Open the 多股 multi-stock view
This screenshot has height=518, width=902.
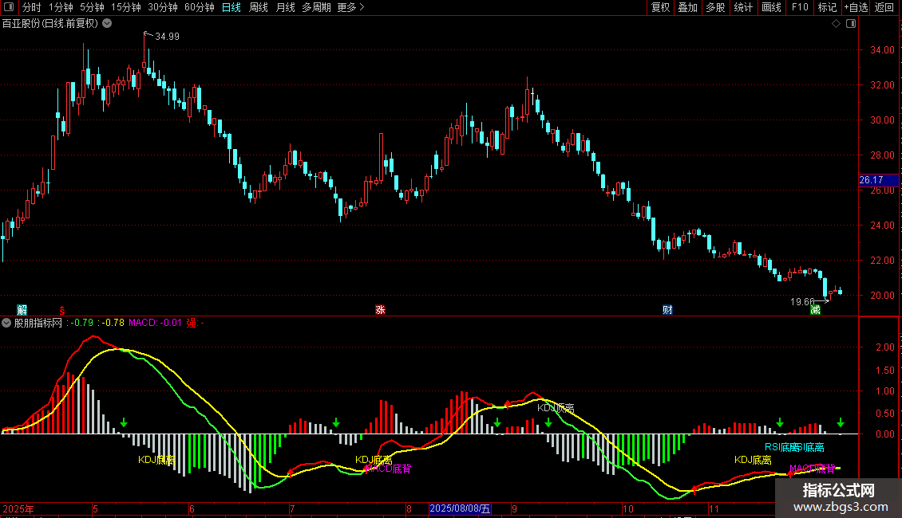tap(715, 7)
